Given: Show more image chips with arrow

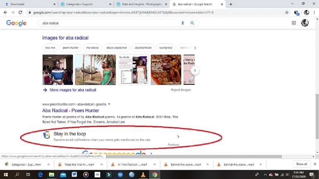Looking at the screenshot, I should 195,48.
